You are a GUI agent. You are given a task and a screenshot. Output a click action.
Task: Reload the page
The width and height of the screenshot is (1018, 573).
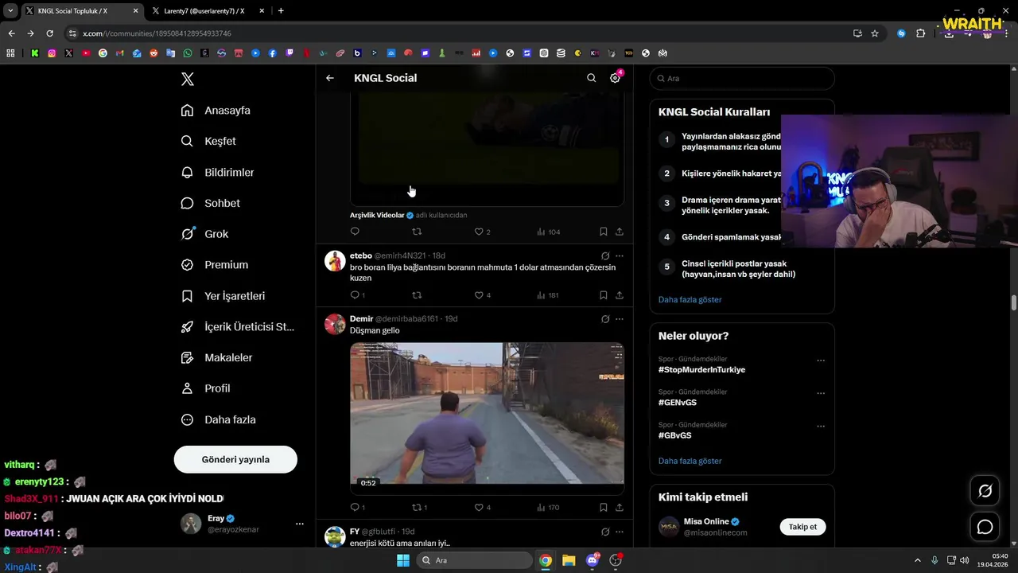click(49, 33)
